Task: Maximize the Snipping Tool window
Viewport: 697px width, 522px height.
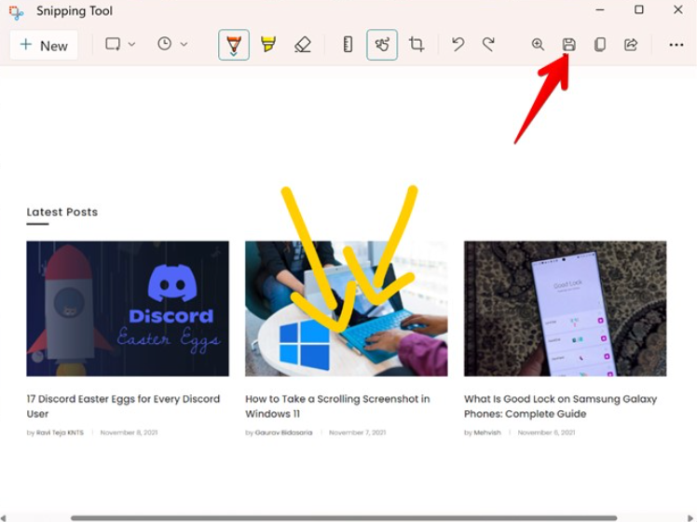Action: click(639, 9)
